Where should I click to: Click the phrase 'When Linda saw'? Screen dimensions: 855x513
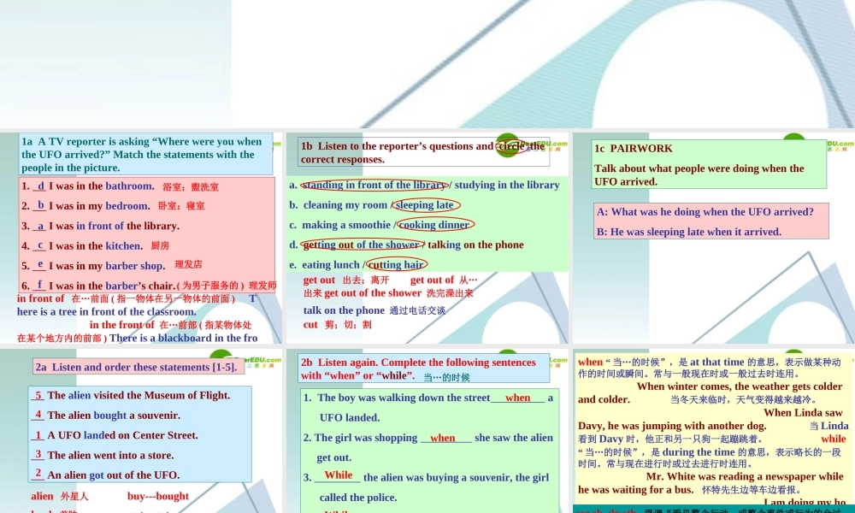[x=803, y=413]
